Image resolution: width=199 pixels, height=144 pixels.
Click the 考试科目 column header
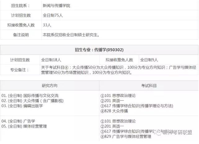[149, 85]
